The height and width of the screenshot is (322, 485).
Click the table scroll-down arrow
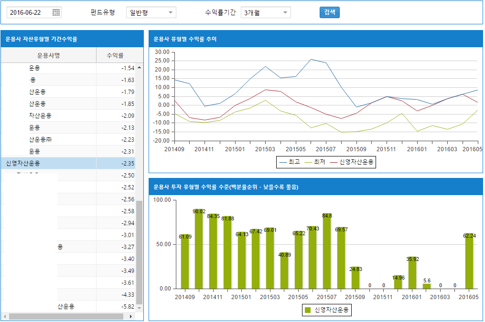point(140,308)
